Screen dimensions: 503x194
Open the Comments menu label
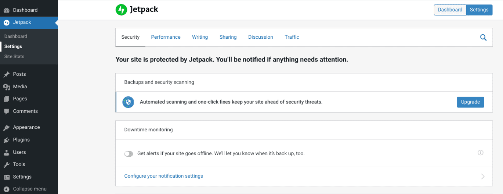(x=25, y=111)
